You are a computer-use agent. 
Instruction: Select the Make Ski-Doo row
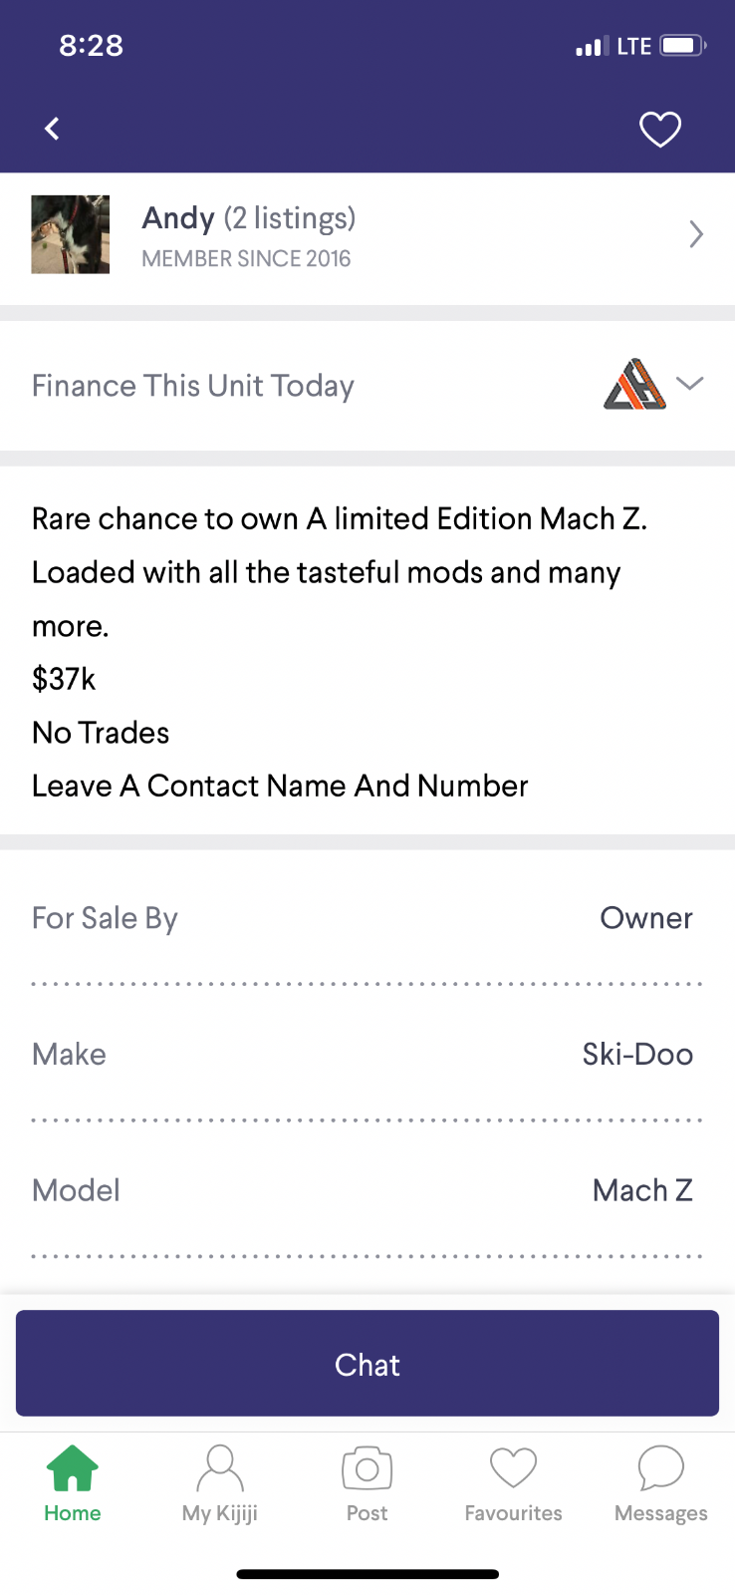pyautogui.click(x=367, y=1054)
